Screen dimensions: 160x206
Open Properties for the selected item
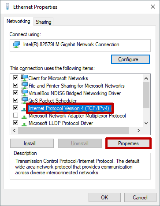click(x=128, y=143)
